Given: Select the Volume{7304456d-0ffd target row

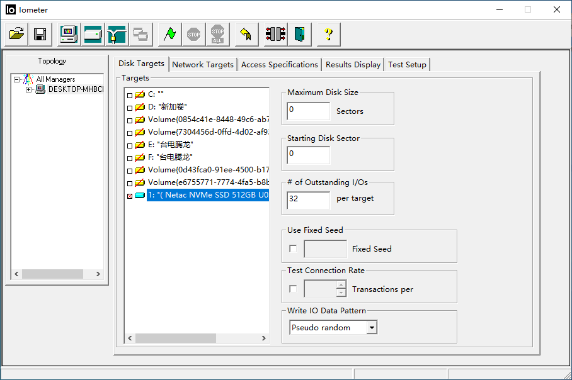Looking at the screenshot, I should click(x=209, y=132).
